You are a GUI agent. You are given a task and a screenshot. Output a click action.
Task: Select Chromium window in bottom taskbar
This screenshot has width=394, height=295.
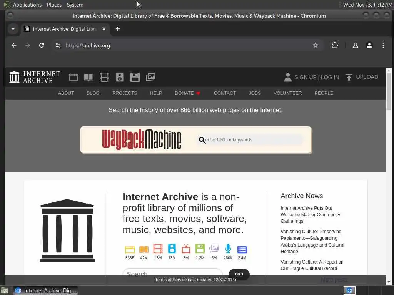pos(45,290)
